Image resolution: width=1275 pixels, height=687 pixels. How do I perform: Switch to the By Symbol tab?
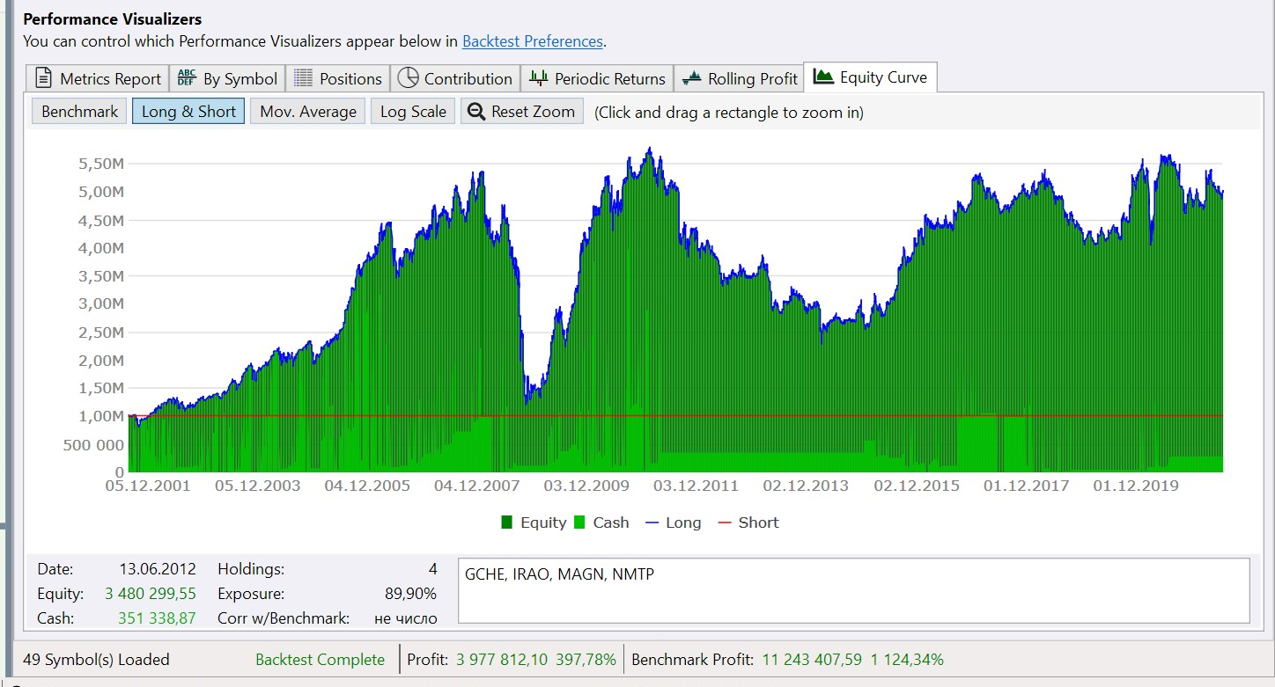(227, 78)
